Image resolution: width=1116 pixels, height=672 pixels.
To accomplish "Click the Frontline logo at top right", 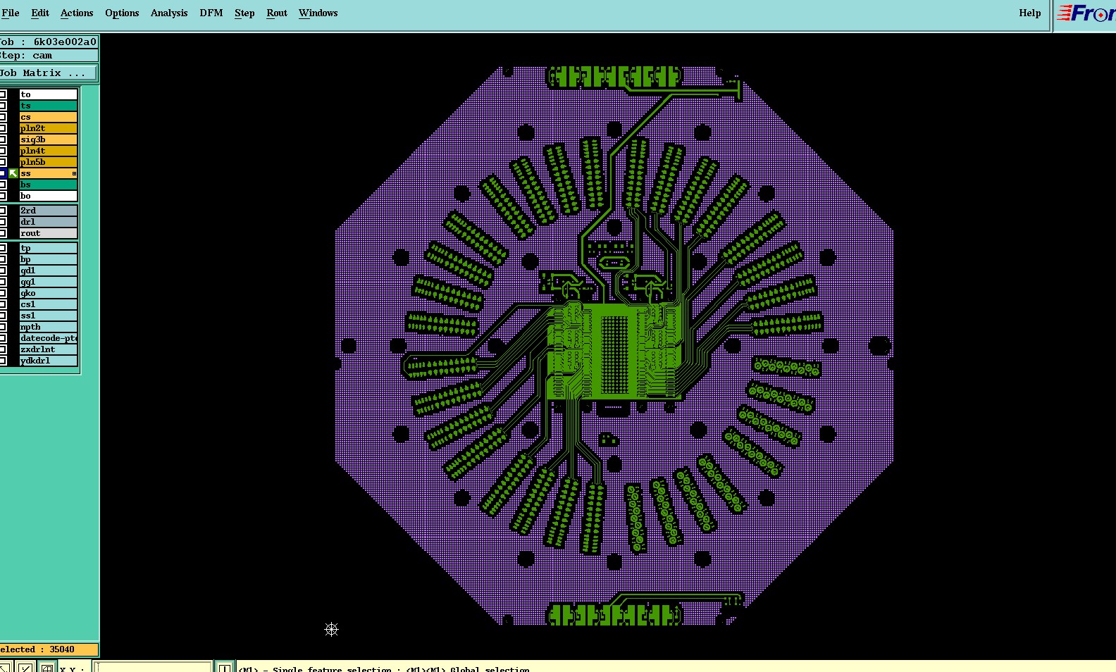I will [1086, 13].
